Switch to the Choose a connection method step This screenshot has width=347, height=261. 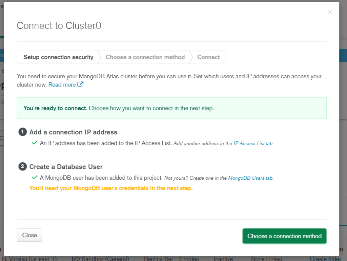click(x=145, y=57)
